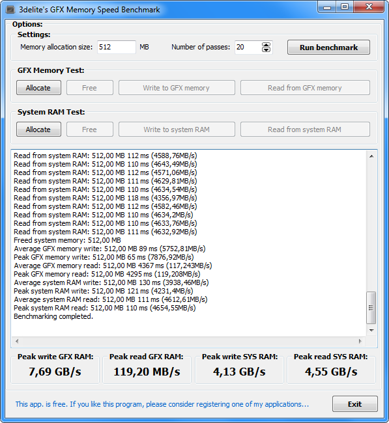Click the application icon in title bar
Viewport: 389px width, 423px height.
click(10, 10)
